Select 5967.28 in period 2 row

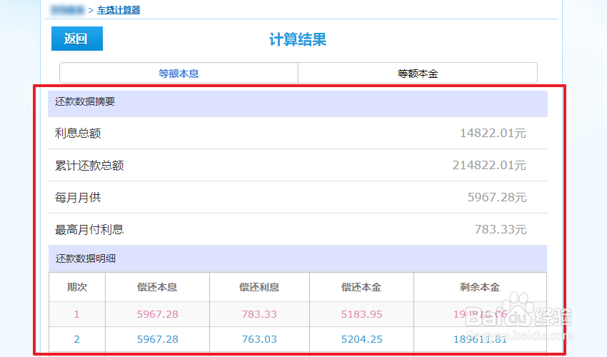(x=157, y=339)
